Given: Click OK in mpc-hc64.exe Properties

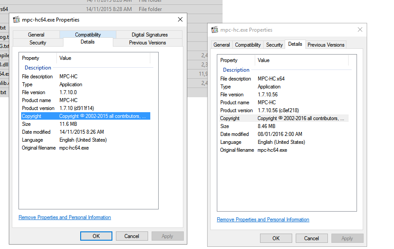Looking at the screenshot, I should tap(96, 236).
